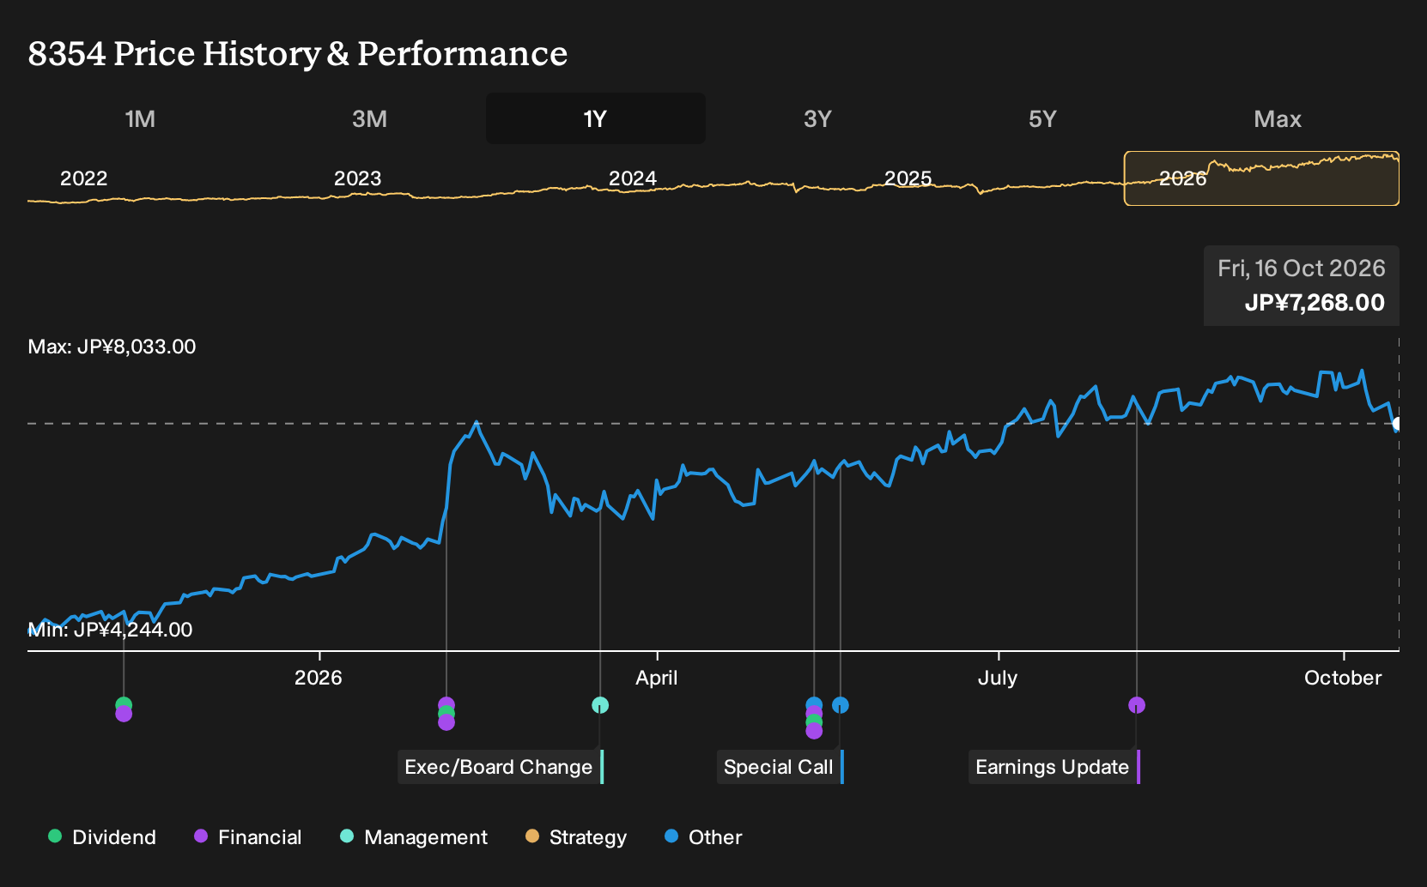Image resolution: width=1427 pixels, height=887 pixels.
Task: Jump to 2024 on overview timeline
Action: [633, 178]
